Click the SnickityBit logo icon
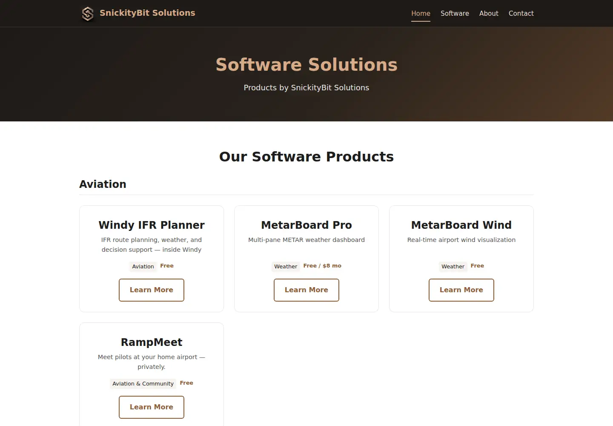Viewport: 613px width, 426px height. click(x=88, y=14)
